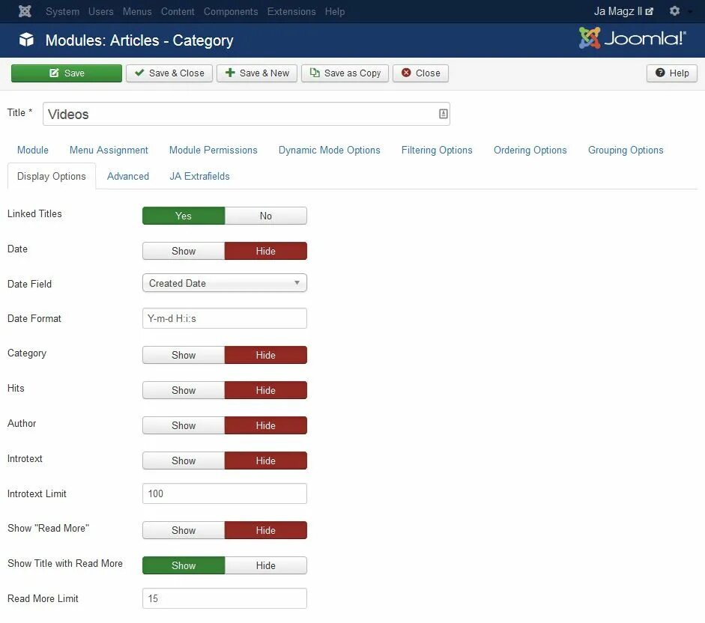Set Author to Show
Image resolution: width=705 pixels, height=623 pixels.
184,425
